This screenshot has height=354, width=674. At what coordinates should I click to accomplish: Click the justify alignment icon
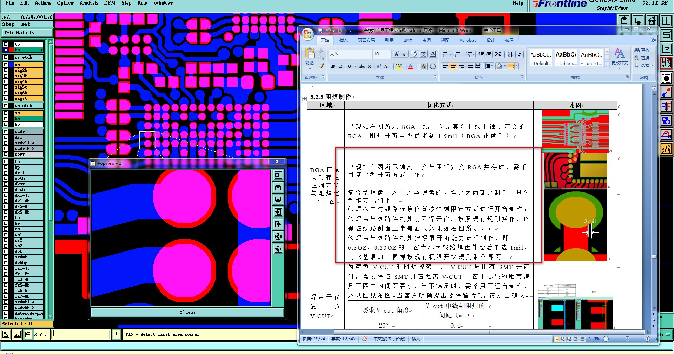point(470,66)
